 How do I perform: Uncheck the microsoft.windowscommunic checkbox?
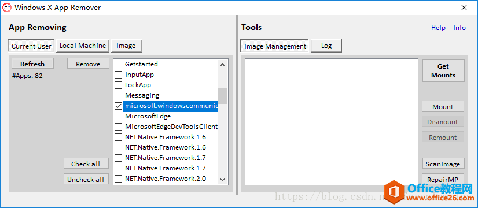pos(118,106)
